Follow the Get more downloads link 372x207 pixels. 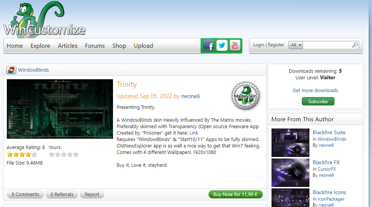tap(315, 90)
